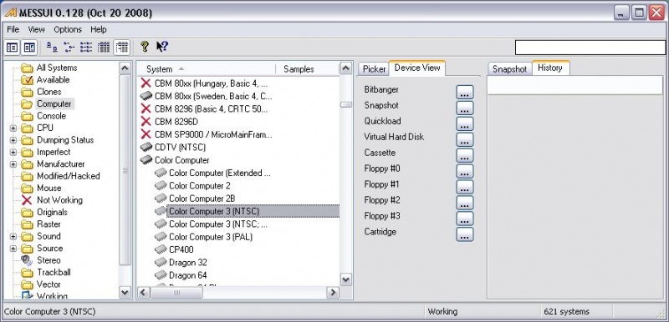The width and height of the screenshot is (669, 322).
Task: Click the context help arrow icon
Action: coord(161,47)
